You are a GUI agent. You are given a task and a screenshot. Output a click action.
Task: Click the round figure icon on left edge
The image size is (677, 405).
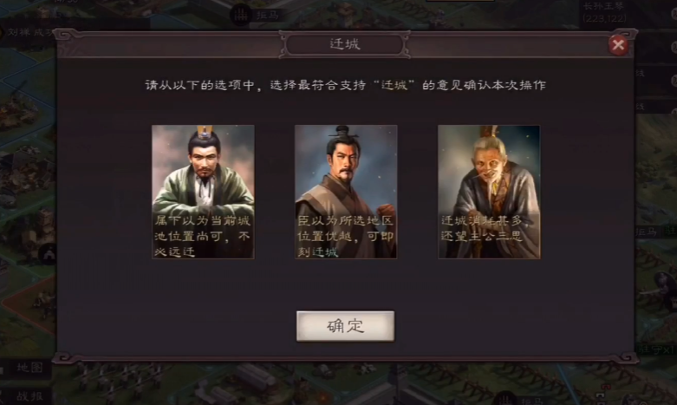[49, 253]
